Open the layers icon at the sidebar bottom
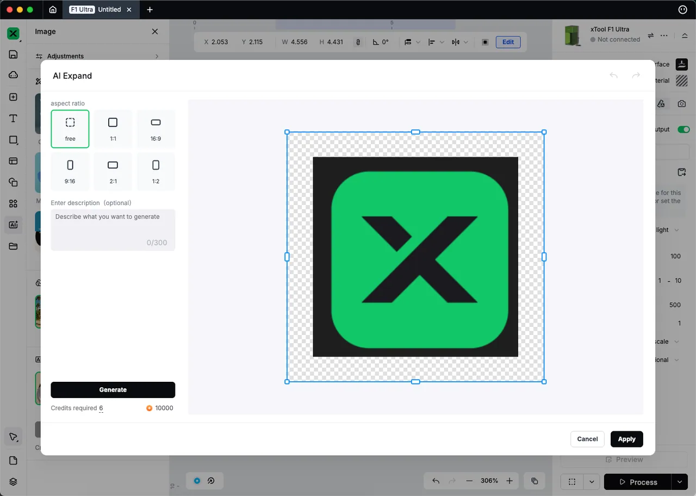The image size is (696, 496). click(14, 482)
